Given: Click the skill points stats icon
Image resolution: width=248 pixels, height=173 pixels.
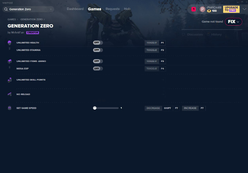Looking at the screenshot, I should point(10,80).
